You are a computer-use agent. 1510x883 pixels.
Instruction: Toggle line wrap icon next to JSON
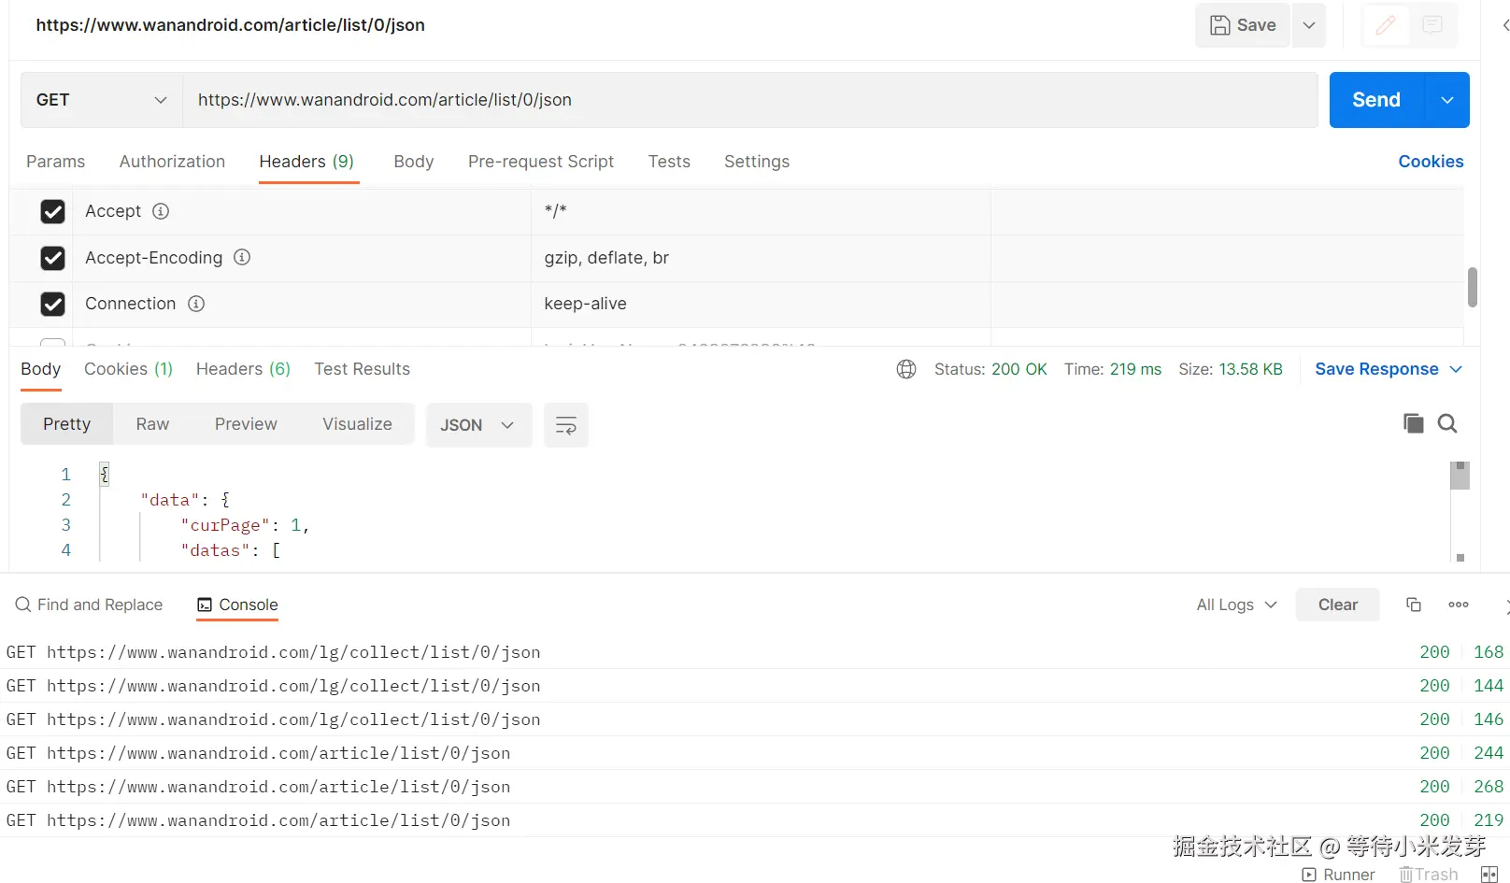click(x=566, y=425)
